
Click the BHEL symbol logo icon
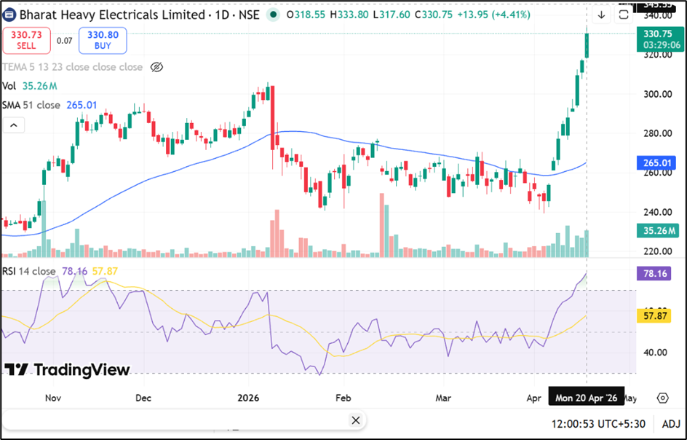pos(10,15)
